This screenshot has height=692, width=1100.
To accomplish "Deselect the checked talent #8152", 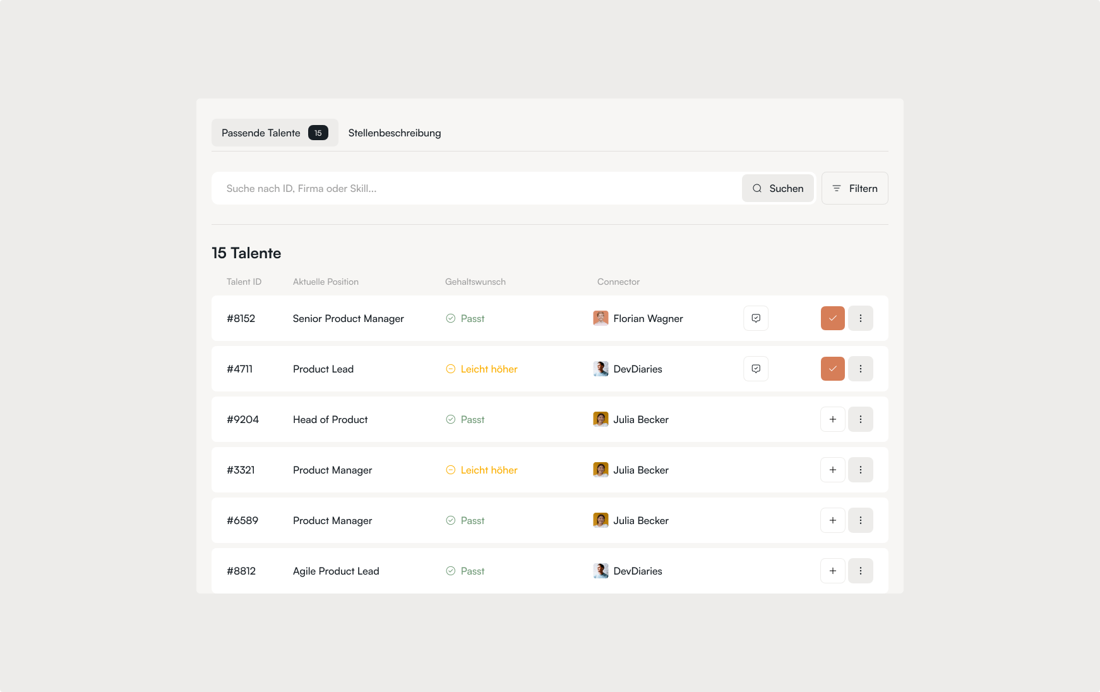I will pos(832,318).
